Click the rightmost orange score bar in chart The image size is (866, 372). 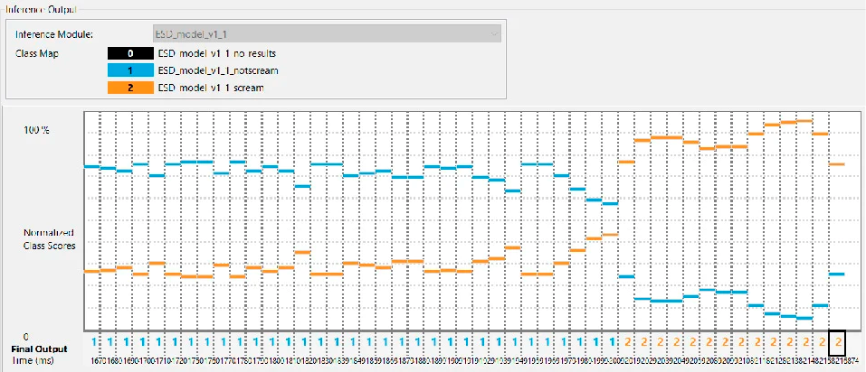(x=837, y=164)
